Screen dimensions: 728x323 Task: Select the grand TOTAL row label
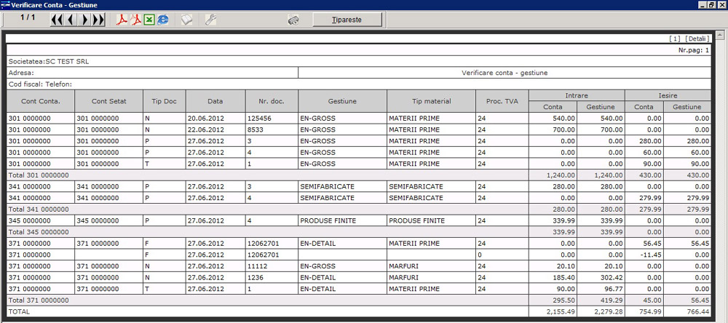click(x=19, y=312)
